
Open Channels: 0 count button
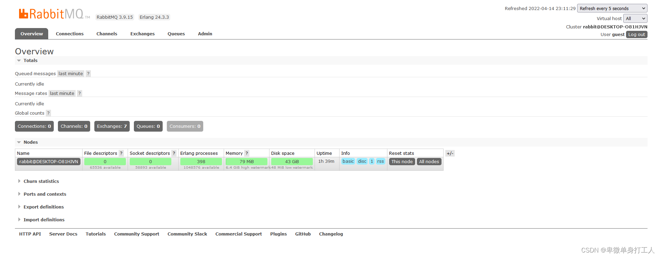[74, 126]
